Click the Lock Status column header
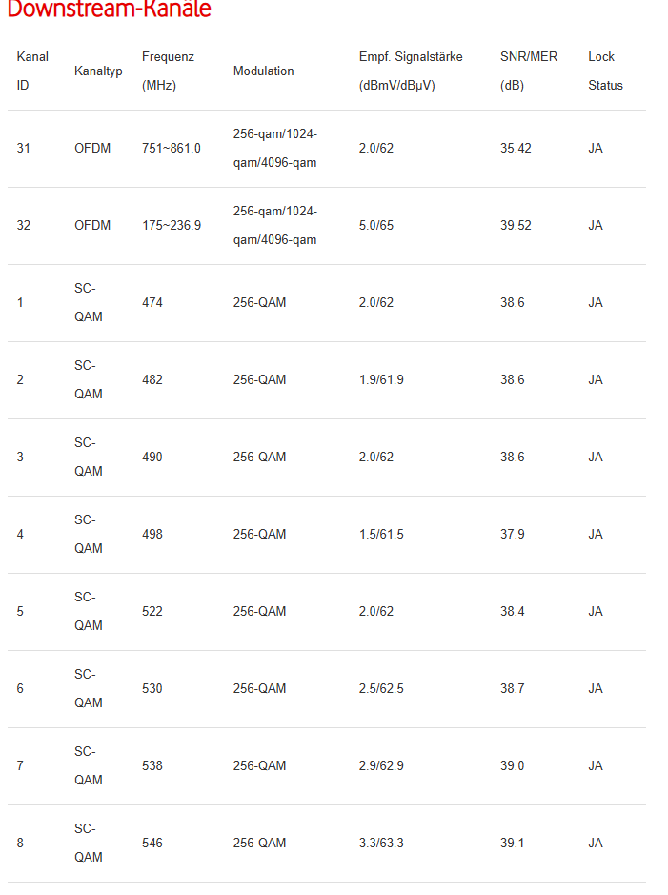 pyautogui.click(x=605, y=71)
